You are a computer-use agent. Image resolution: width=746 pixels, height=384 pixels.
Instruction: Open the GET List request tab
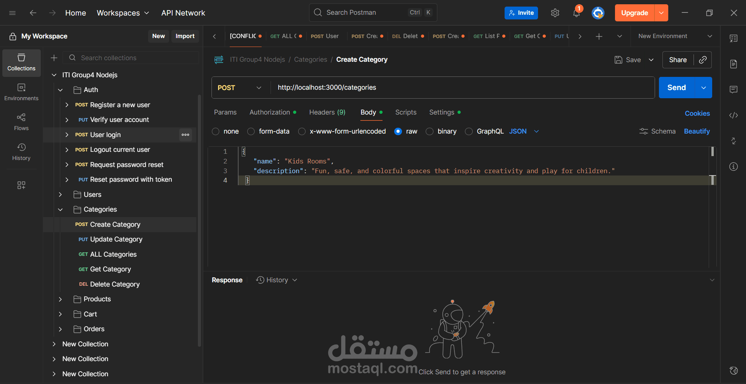[489, 36]
